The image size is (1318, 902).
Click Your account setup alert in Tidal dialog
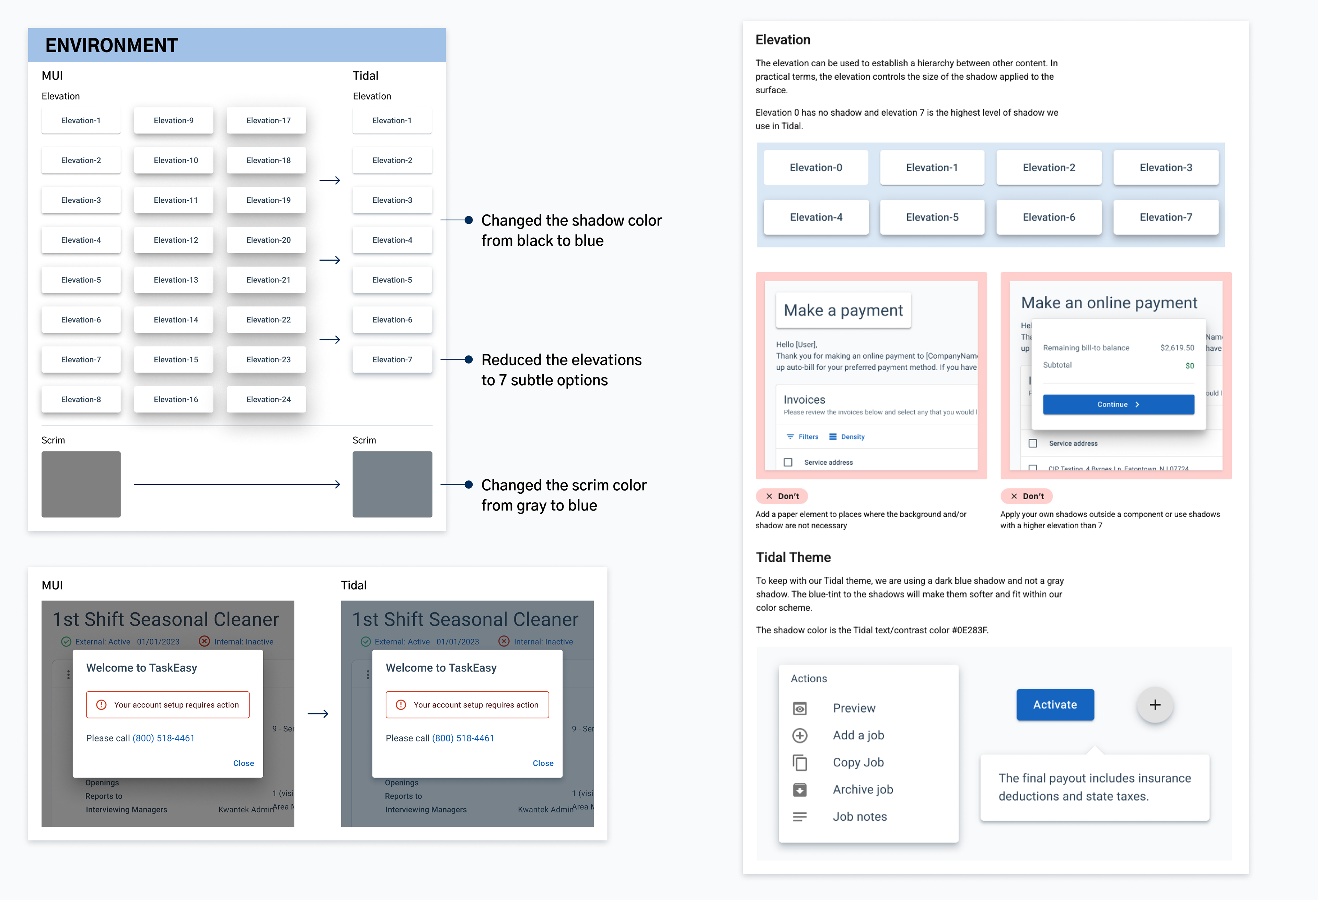(467, 705)
